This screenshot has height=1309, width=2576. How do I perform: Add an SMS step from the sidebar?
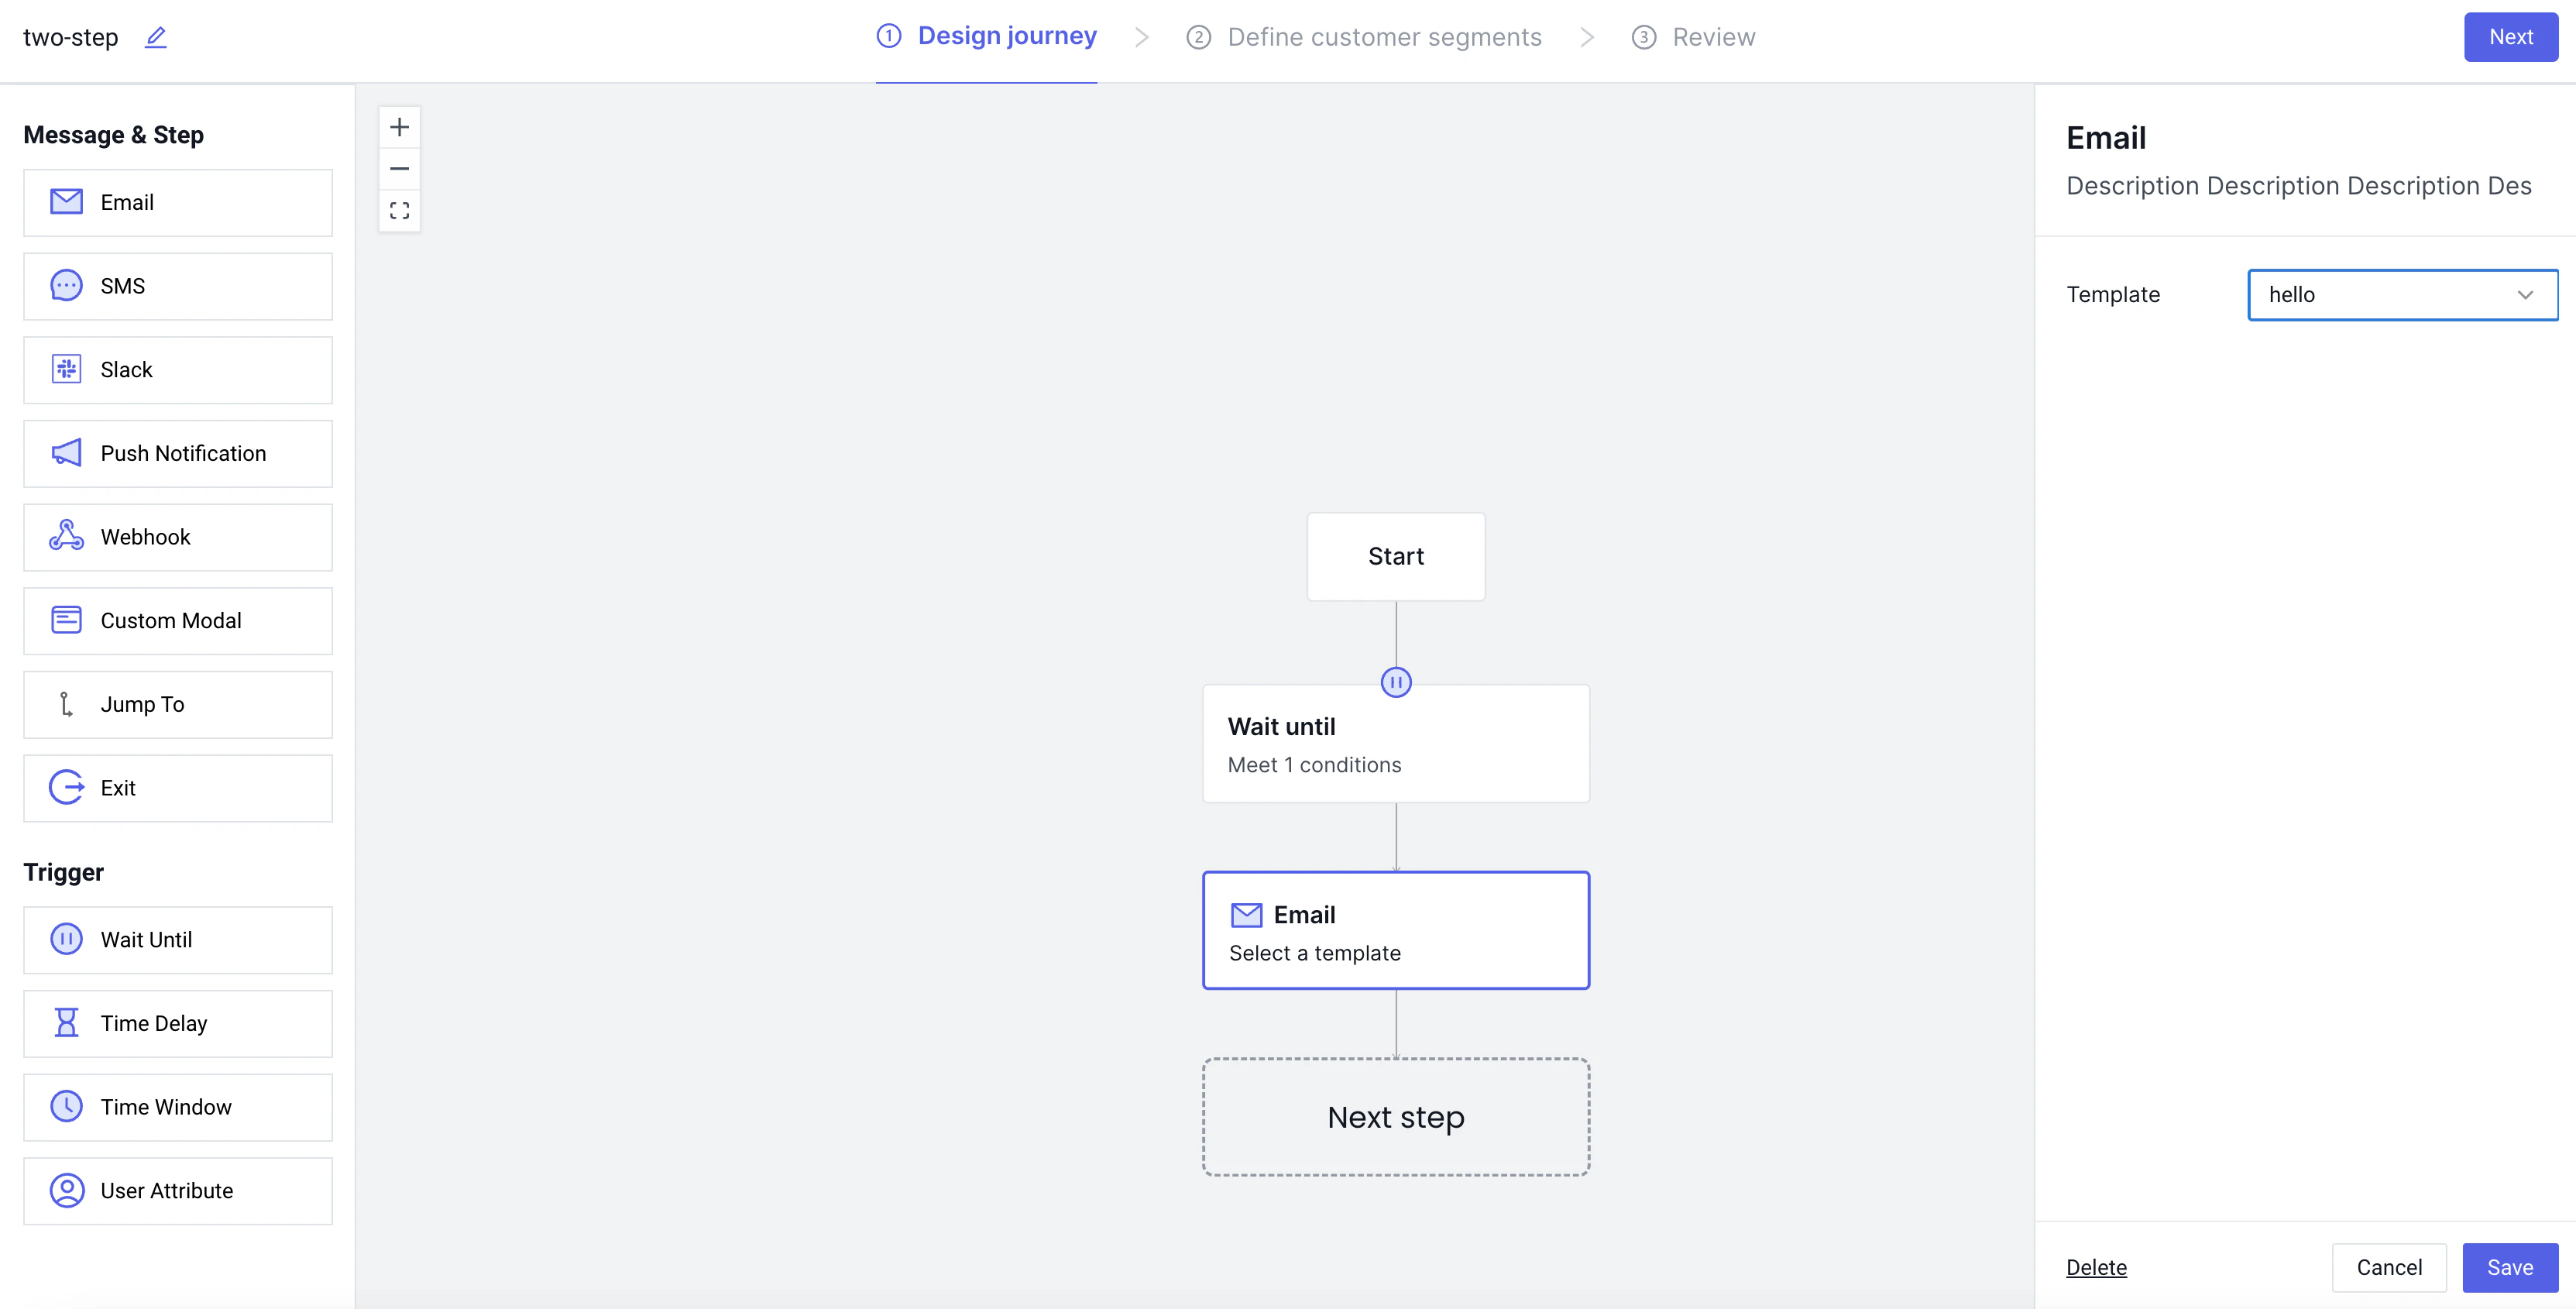[x=176, y=286]
